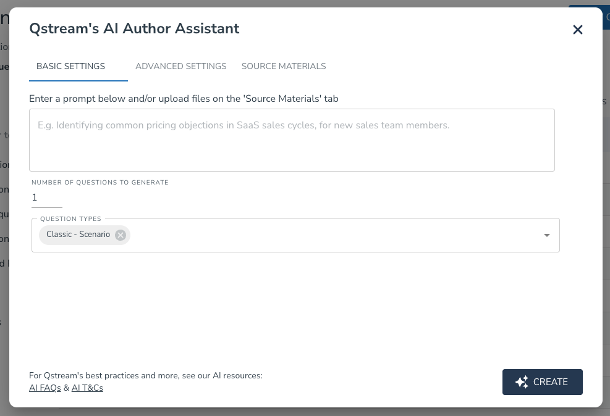Expand the Question Types dropdown arrow

(x=546, y=235)
